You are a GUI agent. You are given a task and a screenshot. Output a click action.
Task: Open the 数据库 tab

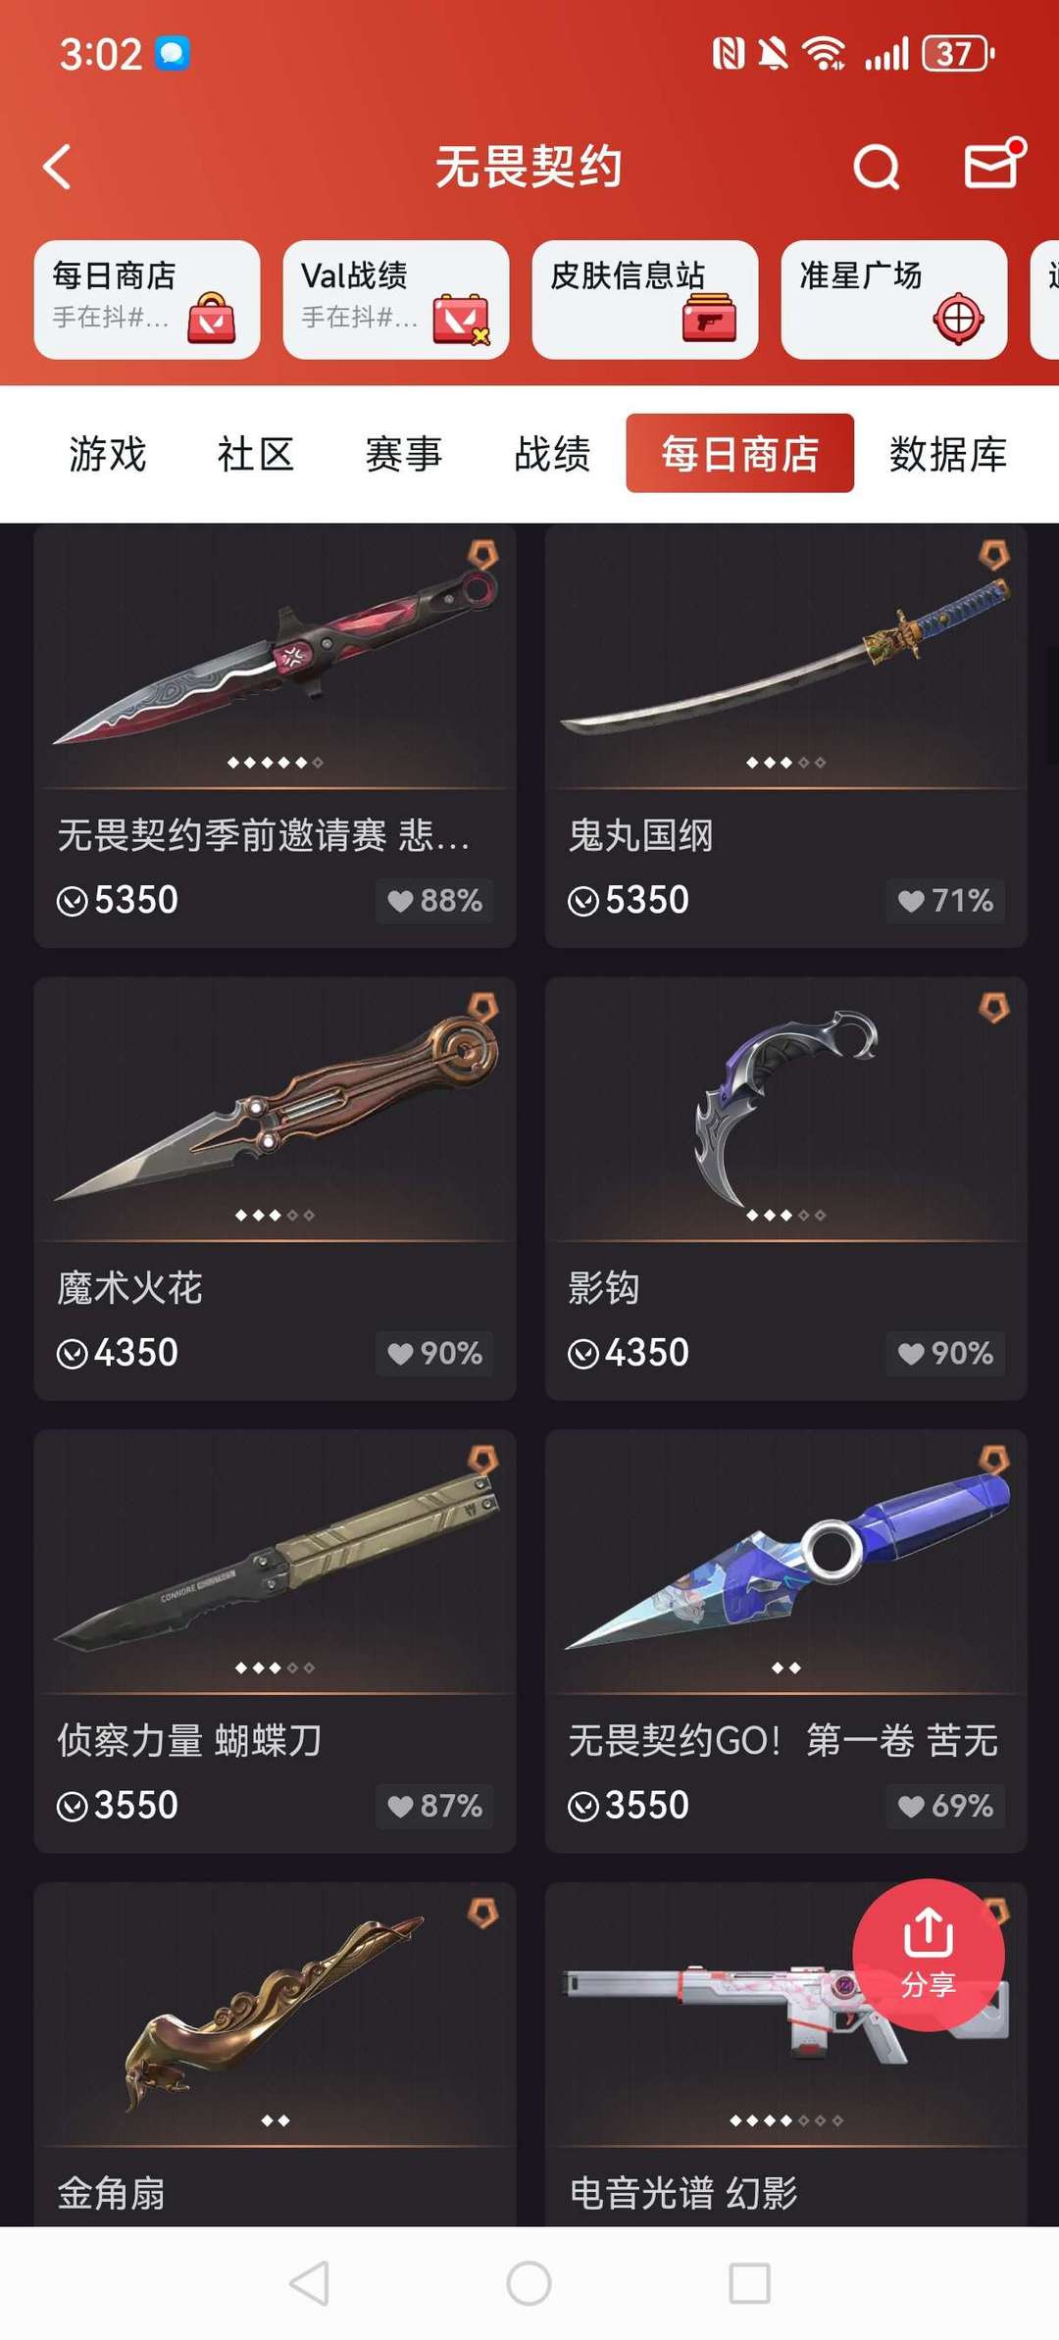tap(948, 454)
